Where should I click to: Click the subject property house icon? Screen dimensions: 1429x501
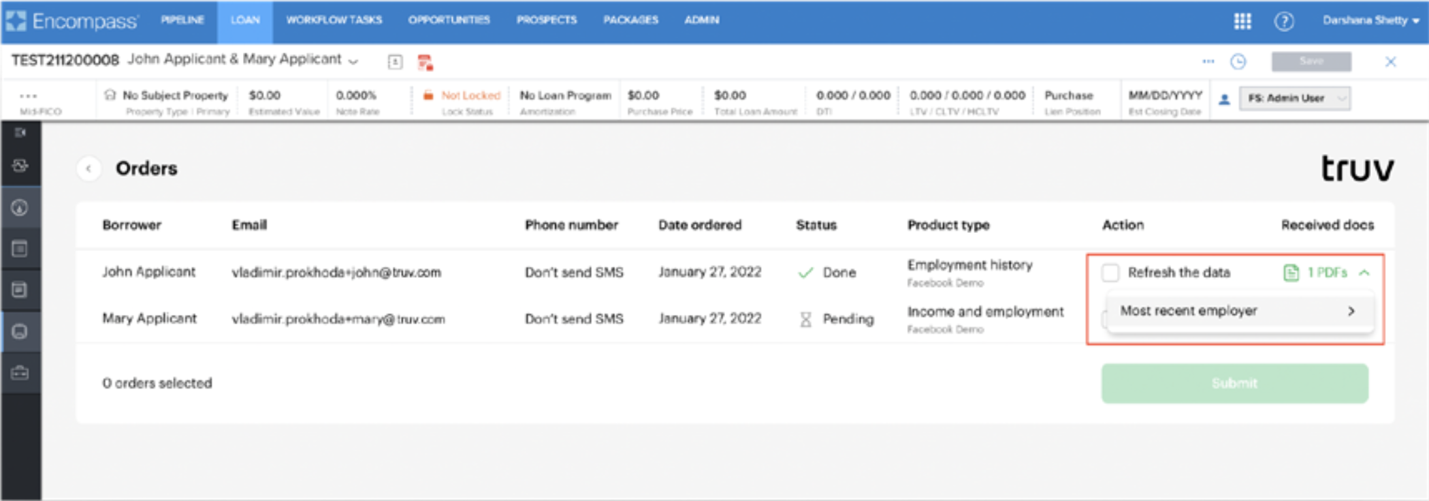(x=110, y=95)
